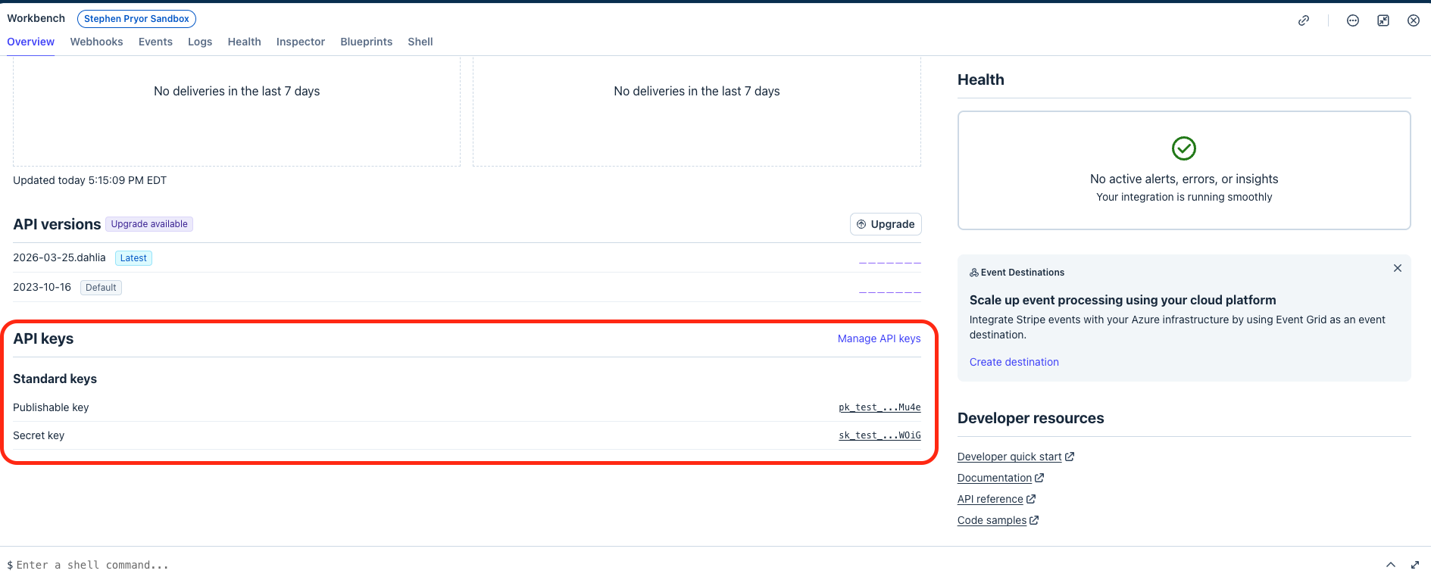
Task: Open the Code samples link
Action: coord(992,520)
